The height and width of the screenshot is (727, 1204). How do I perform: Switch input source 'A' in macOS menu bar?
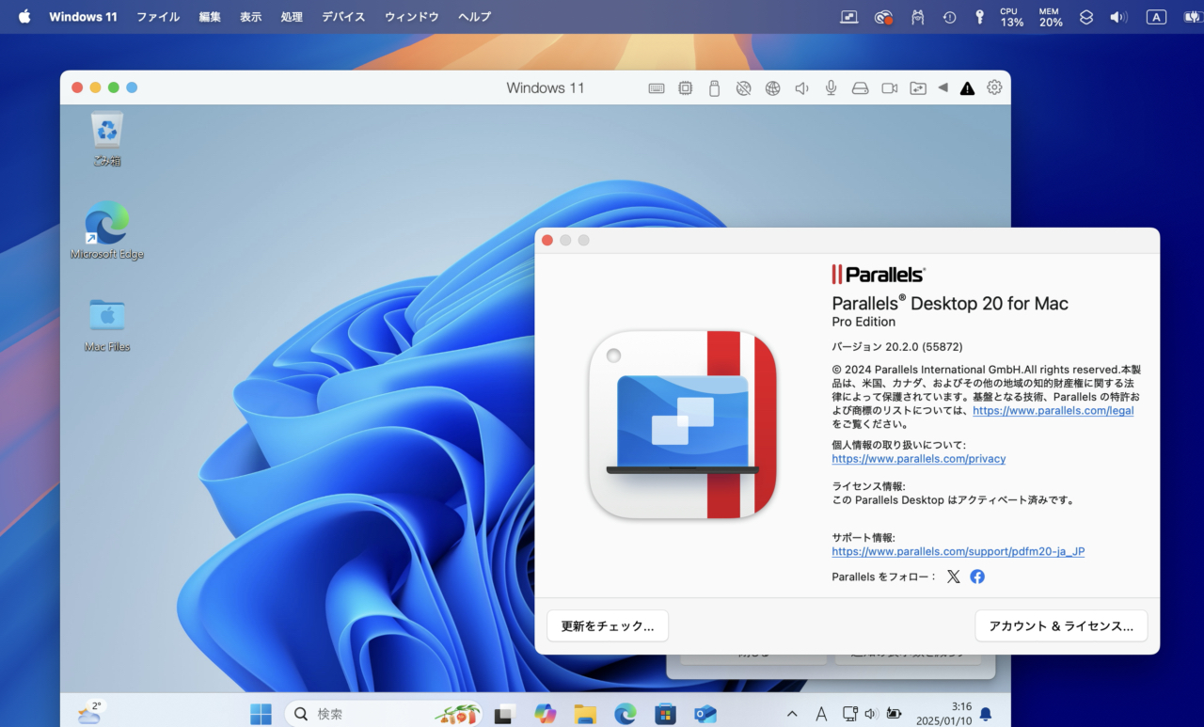(1156, 17)
